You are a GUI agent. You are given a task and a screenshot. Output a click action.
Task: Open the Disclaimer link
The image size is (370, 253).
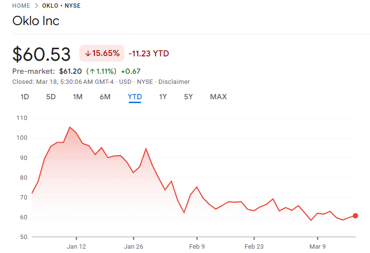[174, 81]
